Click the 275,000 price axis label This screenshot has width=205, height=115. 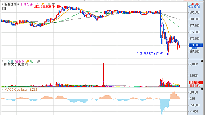pyautogui.click(x=194, y=32)
